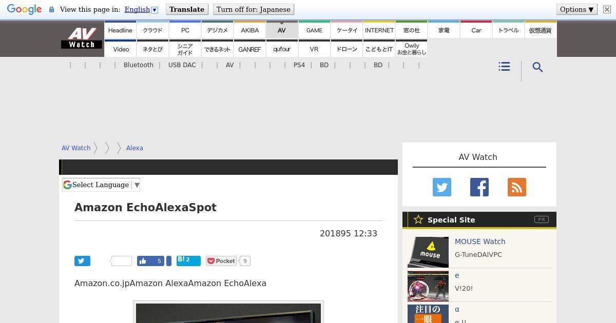Open the Options dropdown in translate bar

coord(576,9)
